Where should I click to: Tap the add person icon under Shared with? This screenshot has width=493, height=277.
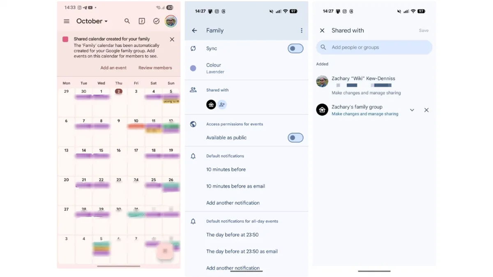pos(222,105)
